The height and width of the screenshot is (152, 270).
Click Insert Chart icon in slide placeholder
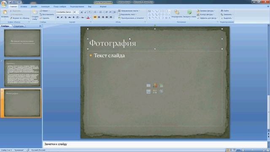click(155, 85)
